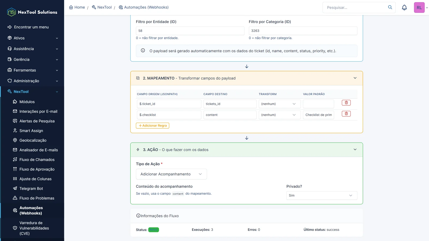Expand the Assistência sidebar menu
Image resolution: width=429 pixels, height=241 pixels.
(32, 49)
